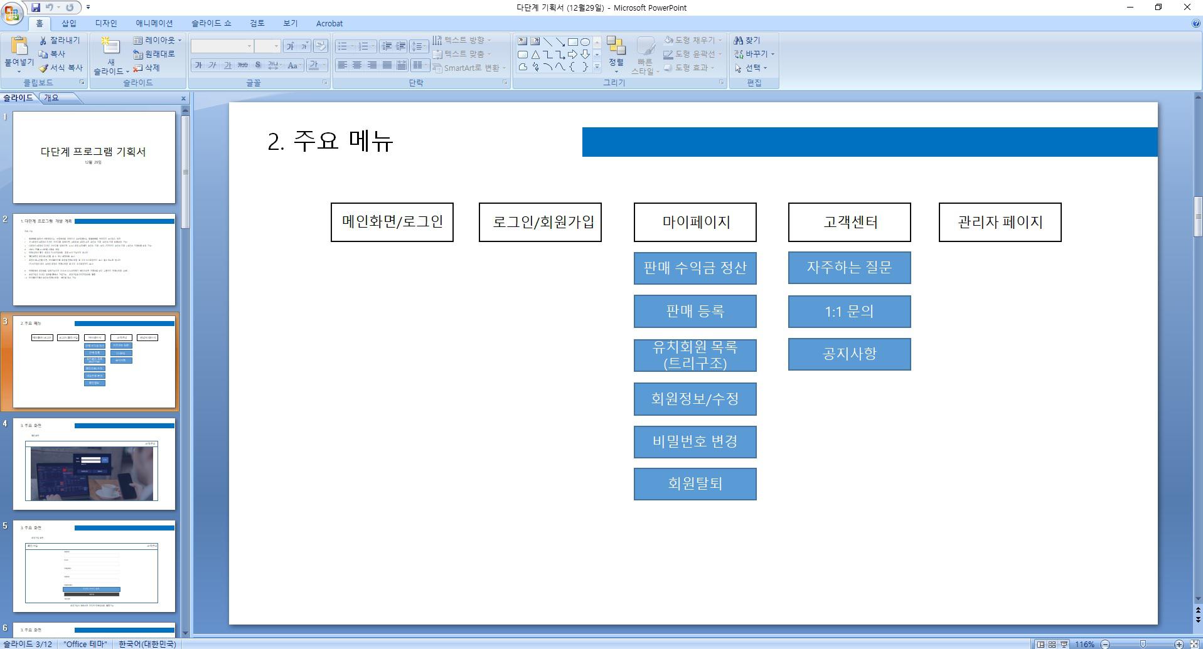Click the zoom slider handle
The height and width of the screenshot is (649, 1203).
1143,644
